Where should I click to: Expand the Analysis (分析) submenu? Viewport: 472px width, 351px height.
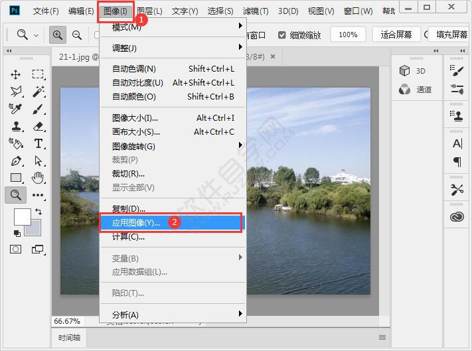[173, 315]
